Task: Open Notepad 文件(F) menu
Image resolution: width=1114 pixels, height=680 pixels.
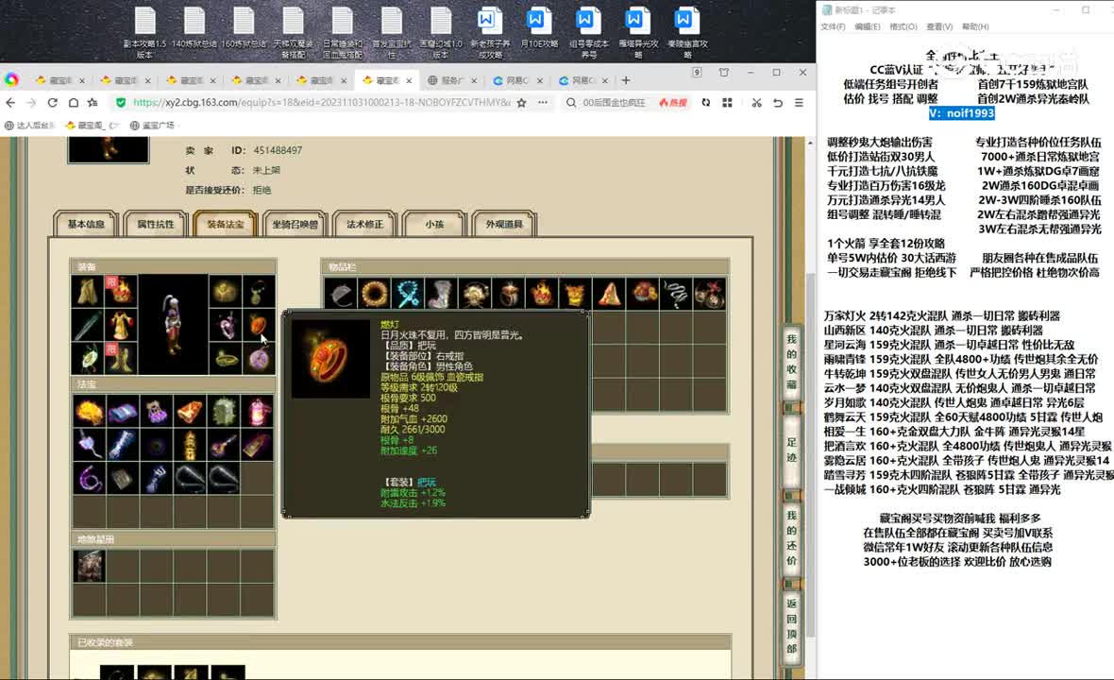Action: point(833,27)
